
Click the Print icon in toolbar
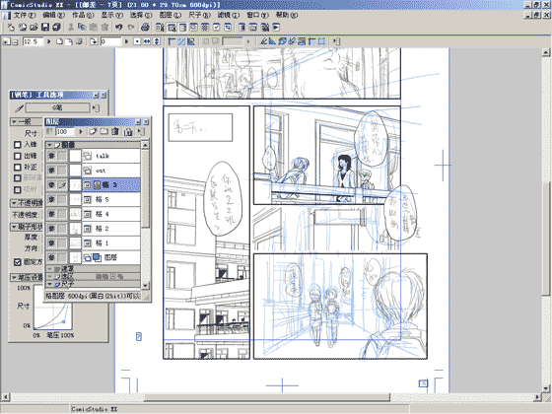coord(145,28)
